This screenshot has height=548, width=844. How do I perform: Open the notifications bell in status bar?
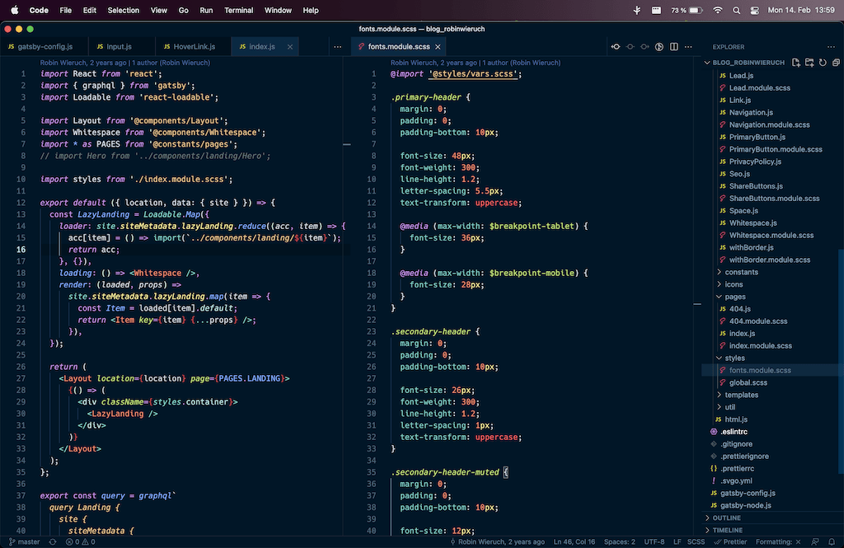pyautogui.click(x=832, y=542)
